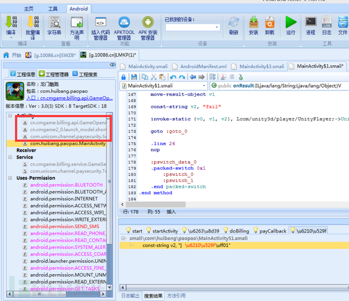Click the editor horizontal scrollbar
The height and width of the screenshot is (301, 349).
tap(155, 204)
